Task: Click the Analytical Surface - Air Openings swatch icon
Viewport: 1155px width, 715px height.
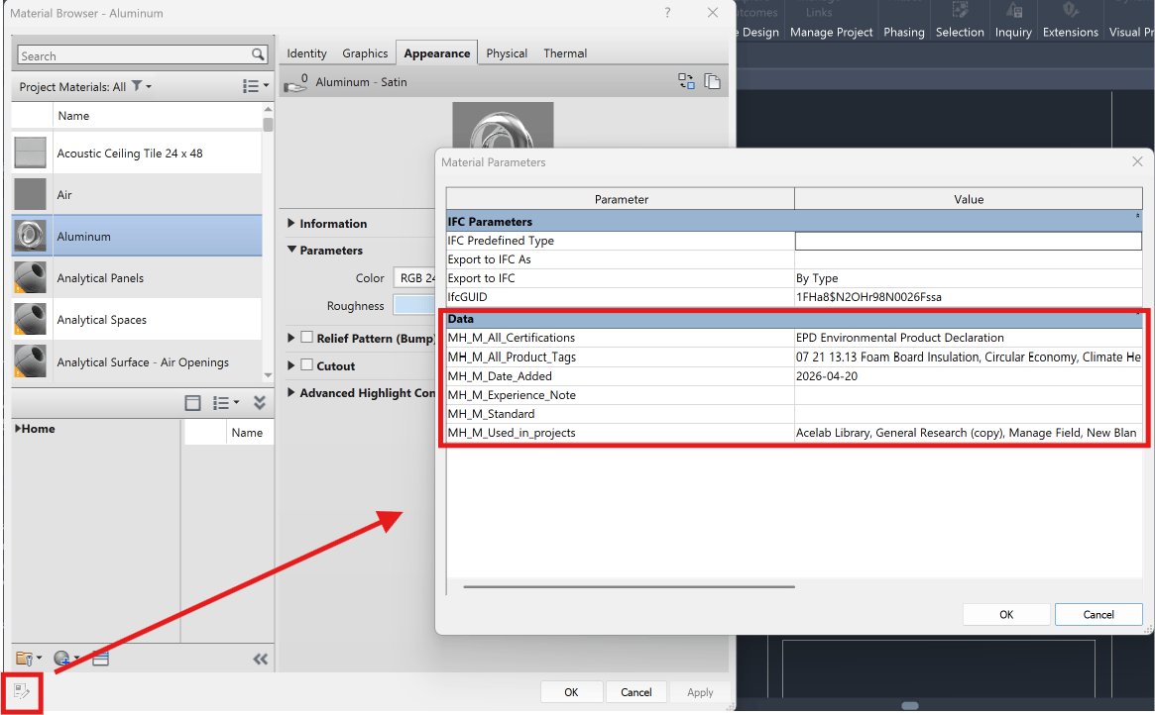Action: pyautogui.click(x=30, y=361)
